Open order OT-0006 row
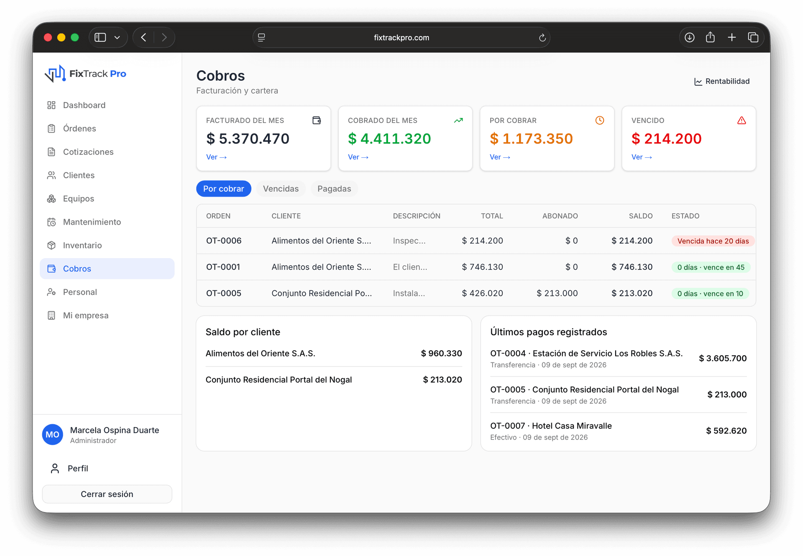 pos(476,241)
